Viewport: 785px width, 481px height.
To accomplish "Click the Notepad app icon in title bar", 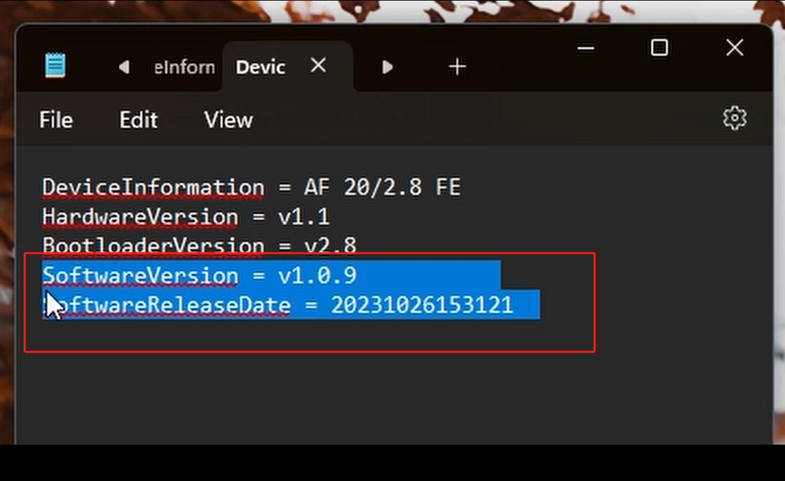I will click(x=55, y=66).
